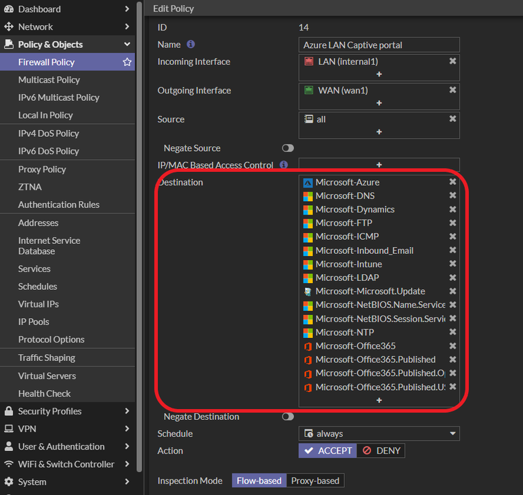The height and width of the screenshot is (495, 523).
Task: Remove Microsoft-Intune destination entry
Action: (453, 263)
